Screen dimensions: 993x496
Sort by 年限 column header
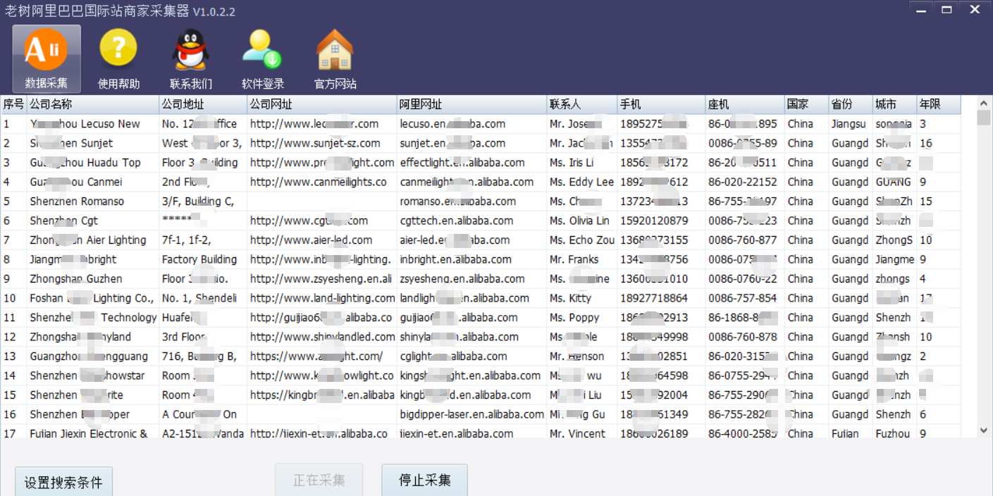938,104
